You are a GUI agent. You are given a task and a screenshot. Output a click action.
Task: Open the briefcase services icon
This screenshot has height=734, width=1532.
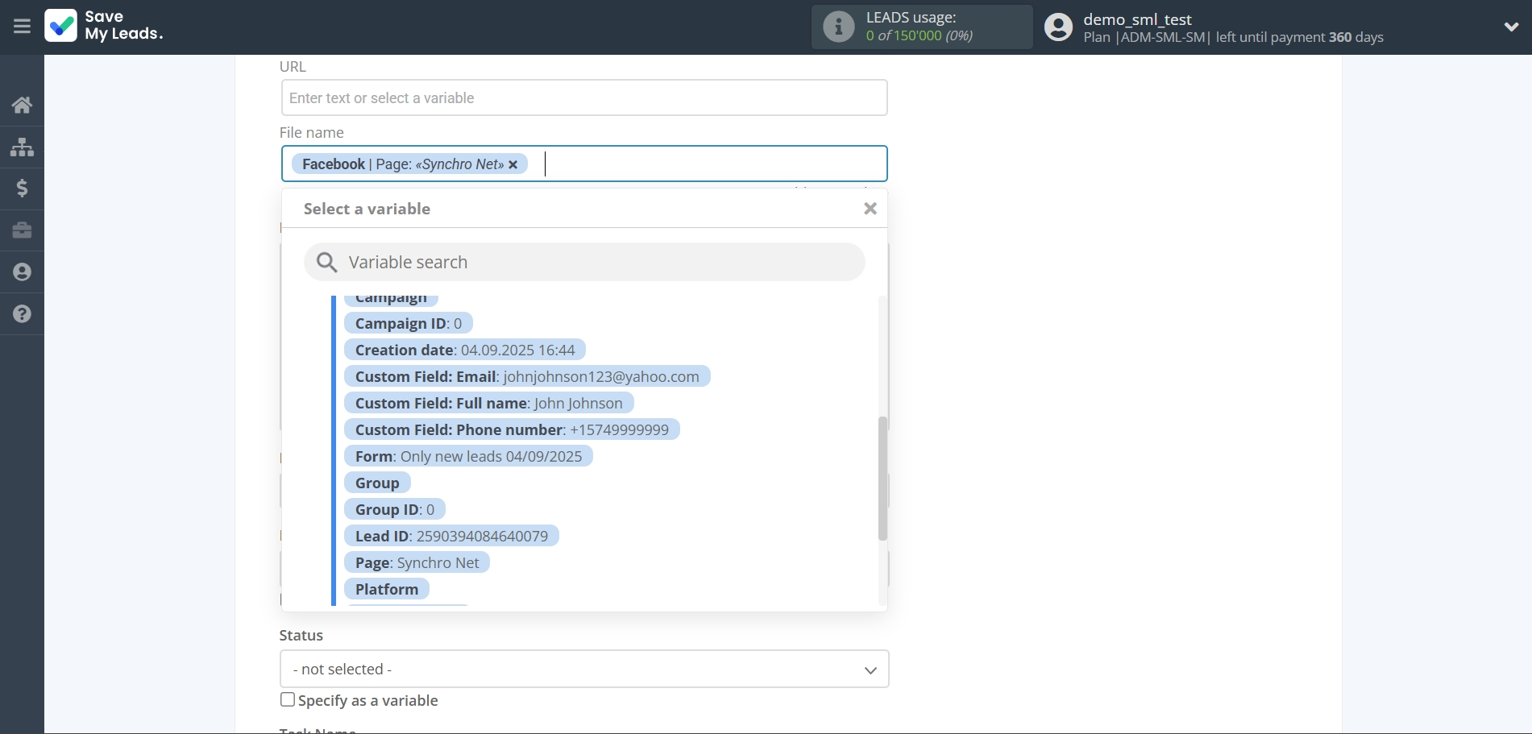pos(22,230)
